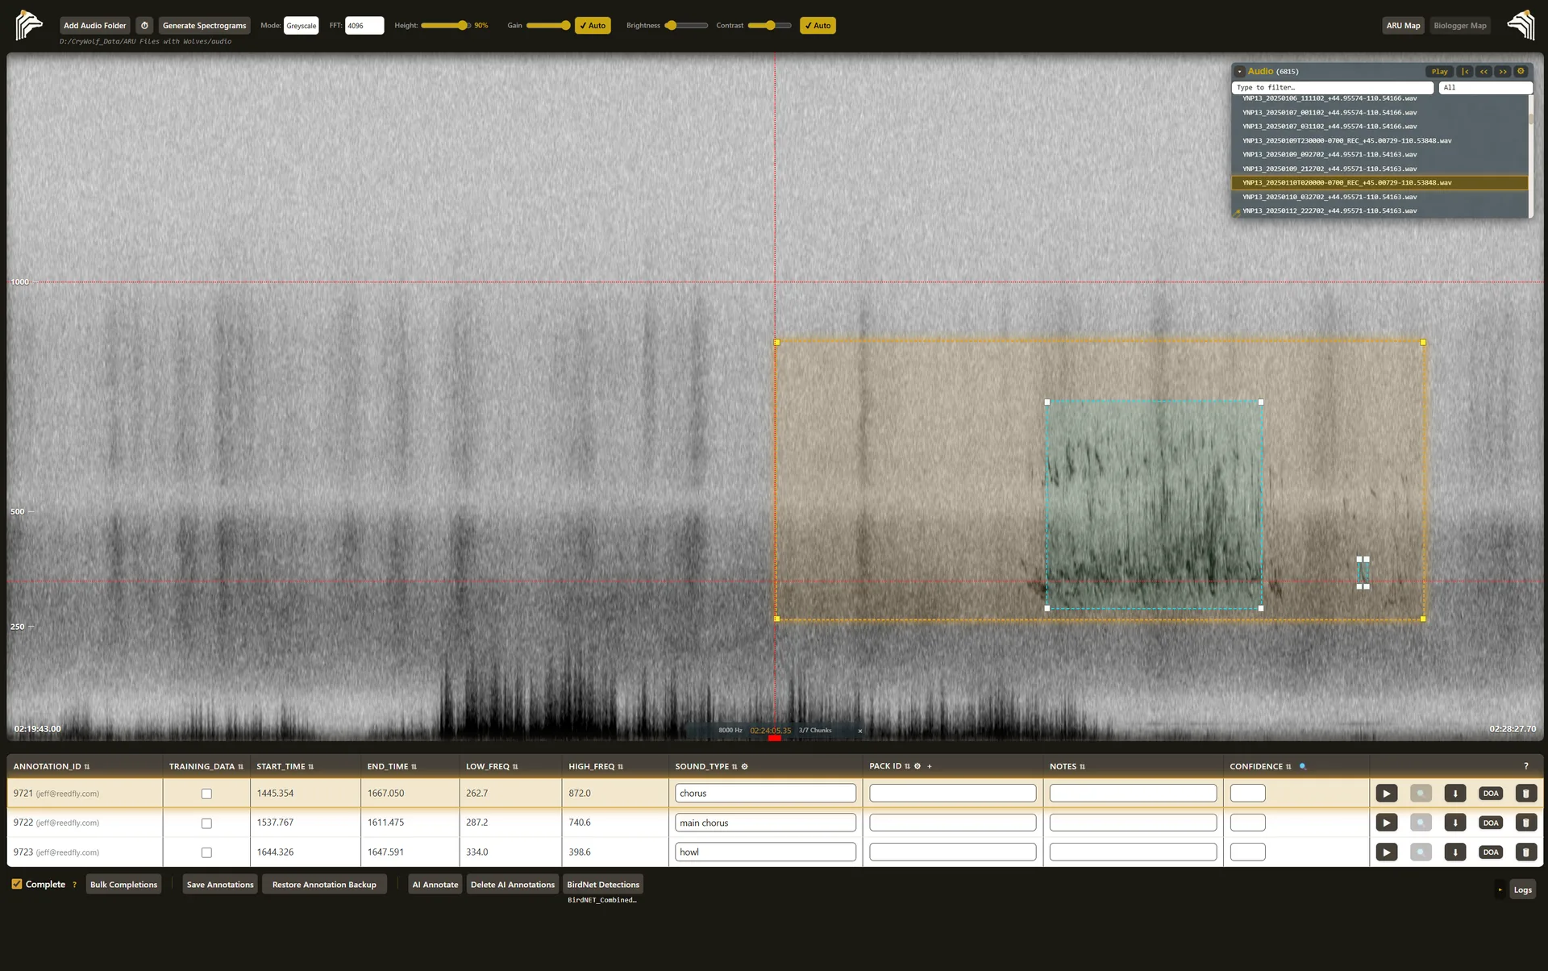Open the All filter dropdown in Audio panel
This screenshot has height=971, width=1548.
tap(1485, 88)
